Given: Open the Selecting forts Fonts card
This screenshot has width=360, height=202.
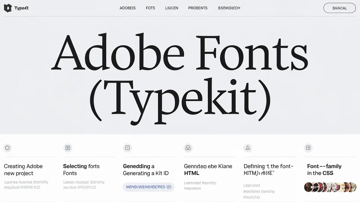Looking at the screenshot, I should tap(81, 170).
